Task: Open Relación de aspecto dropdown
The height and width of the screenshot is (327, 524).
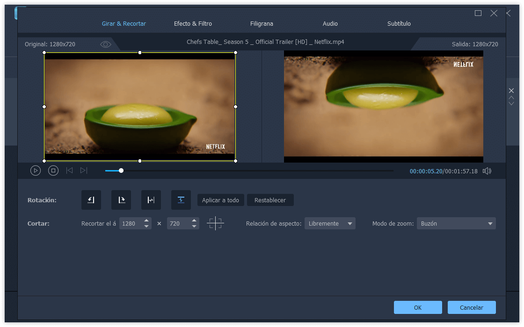Action: coord(330,224)
